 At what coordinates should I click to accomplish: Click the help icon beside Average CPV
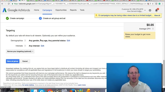tap(153, 29)
